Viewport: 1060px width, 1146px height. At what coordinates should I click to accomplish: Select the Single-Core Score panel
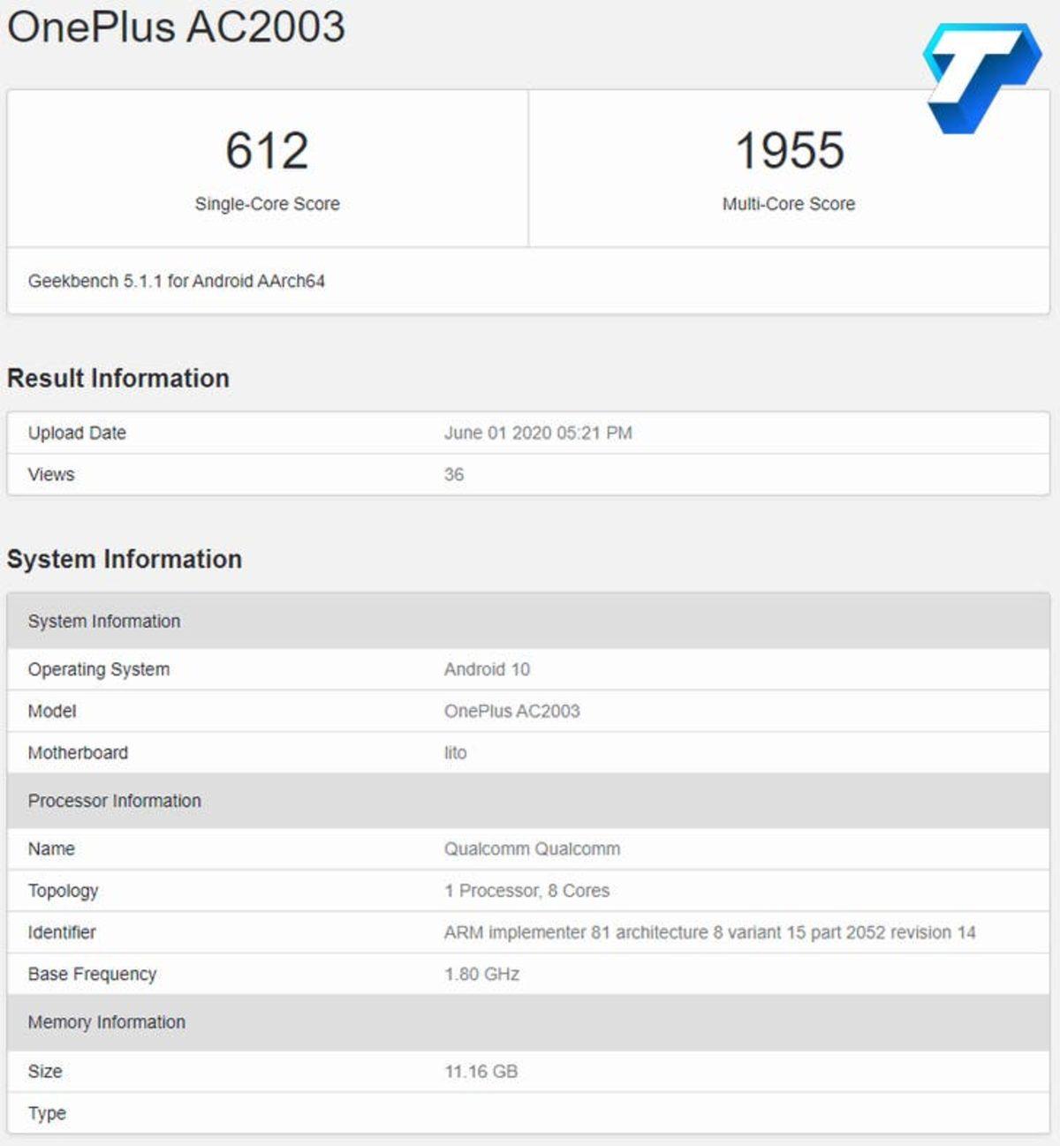coord(265,168)
